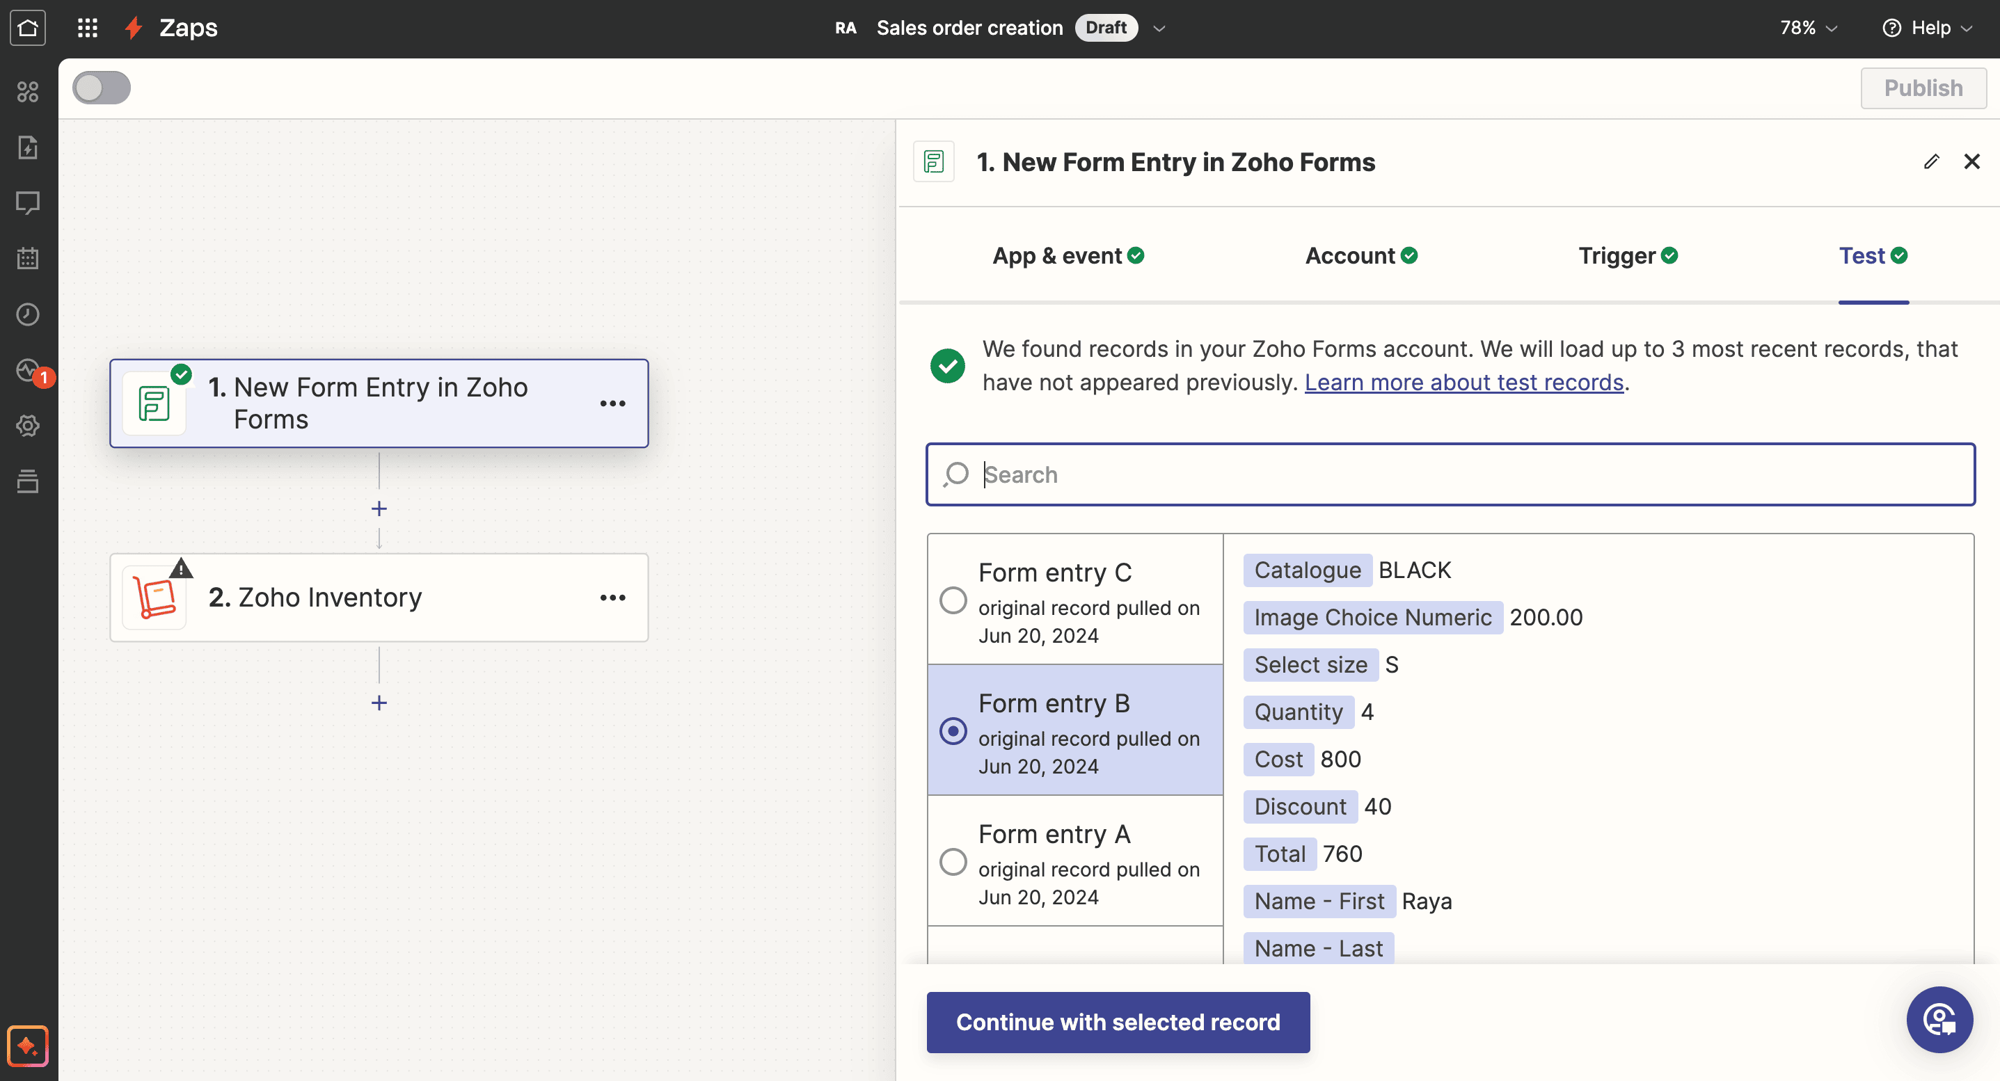Open the apps grid launcher
Viewport: 2000px width, 1081px height.
coord(88,28)
